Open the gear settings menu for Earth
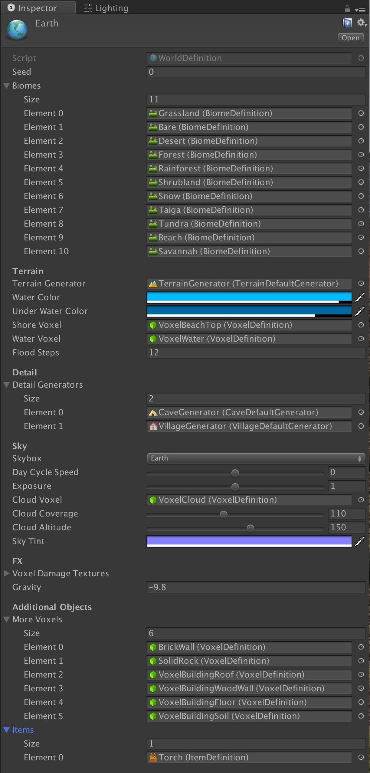The height and width of the screenshot is (773, 370). click(x=361, y=23)
